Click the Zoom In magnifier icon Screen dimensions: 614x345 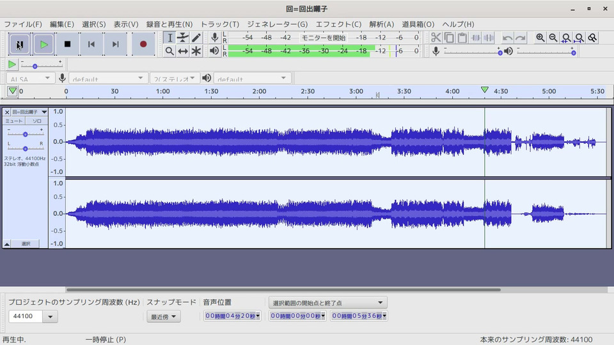[540, 38]
